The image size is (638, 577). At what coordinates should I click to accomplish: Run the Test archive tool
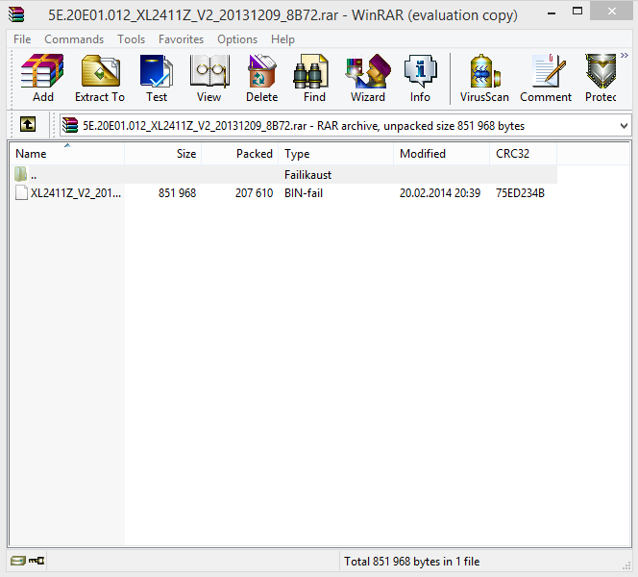coord(157,78)
